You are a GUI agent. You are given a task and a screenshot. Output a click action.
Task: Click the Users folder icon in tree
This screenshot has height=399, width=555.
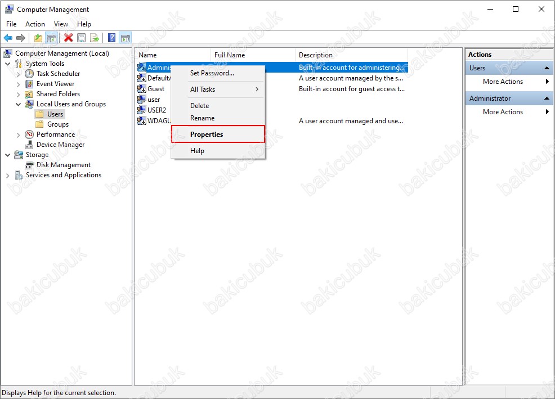coord(40,114)
